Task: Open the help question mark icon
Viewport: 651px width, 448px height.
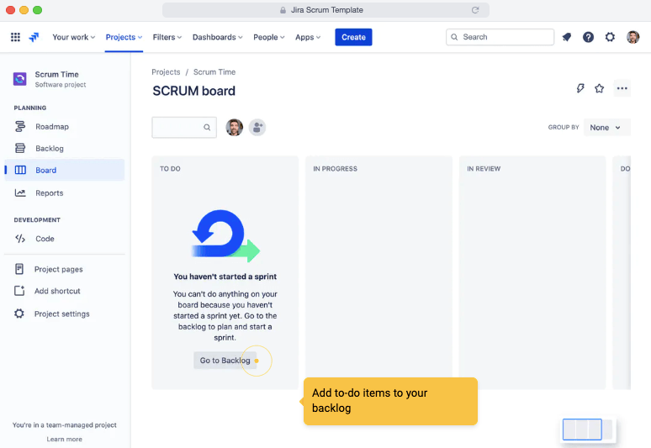Action: (x=588, y=37)
